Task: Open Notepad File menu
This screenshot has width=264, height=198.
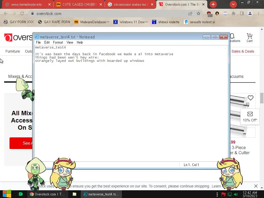Action: tap(38, 43)
